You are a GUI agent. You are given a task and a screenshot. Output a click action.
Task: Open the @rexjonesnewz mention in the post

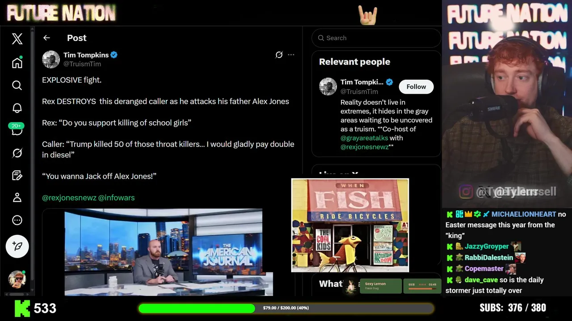(69, 198)
